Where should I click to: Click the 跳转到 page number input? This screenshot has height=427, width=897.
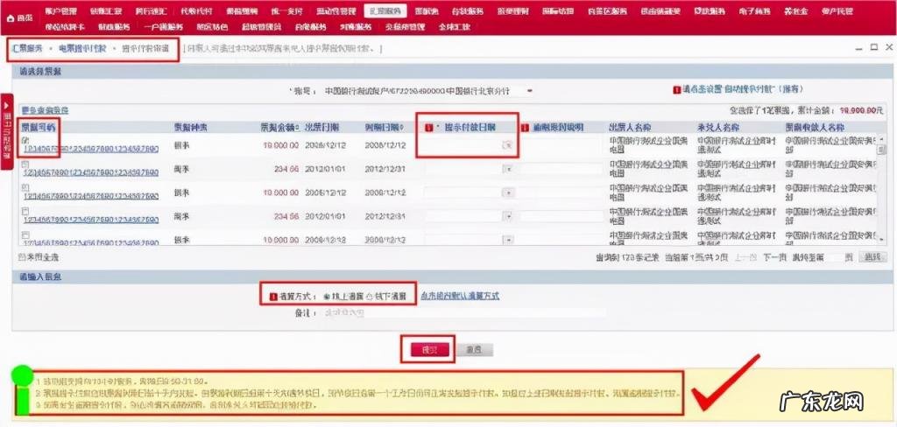[x=833, y=258]
